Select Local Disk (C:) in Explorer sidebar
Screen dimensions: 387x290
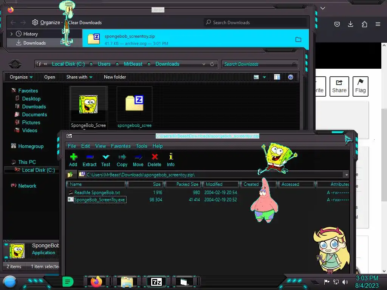(38, 170)
